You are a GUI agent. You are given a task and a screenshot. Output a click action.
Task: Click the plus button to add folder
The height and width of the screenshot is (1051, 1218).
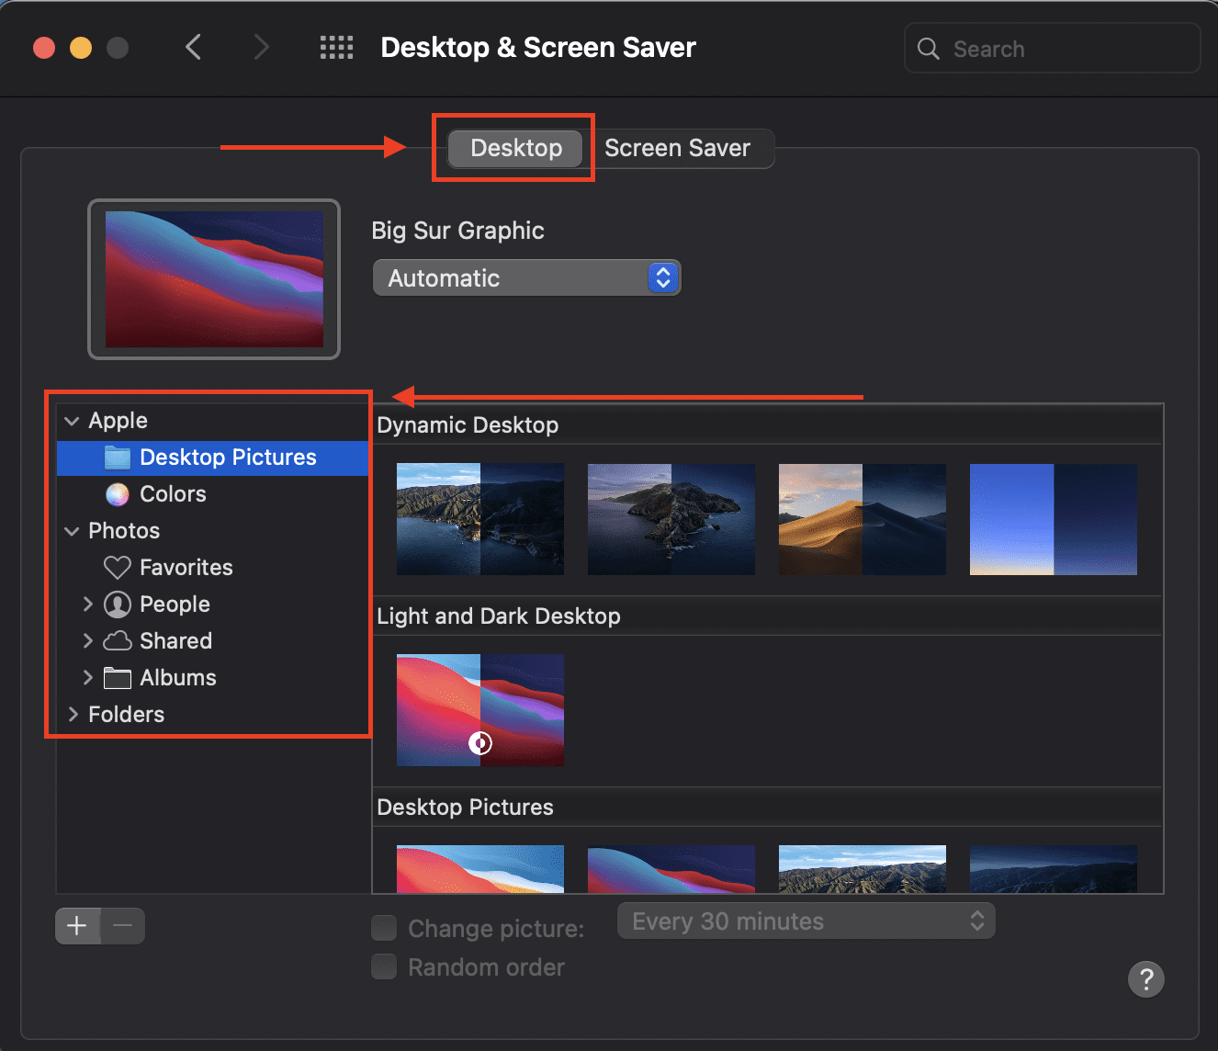77,926
